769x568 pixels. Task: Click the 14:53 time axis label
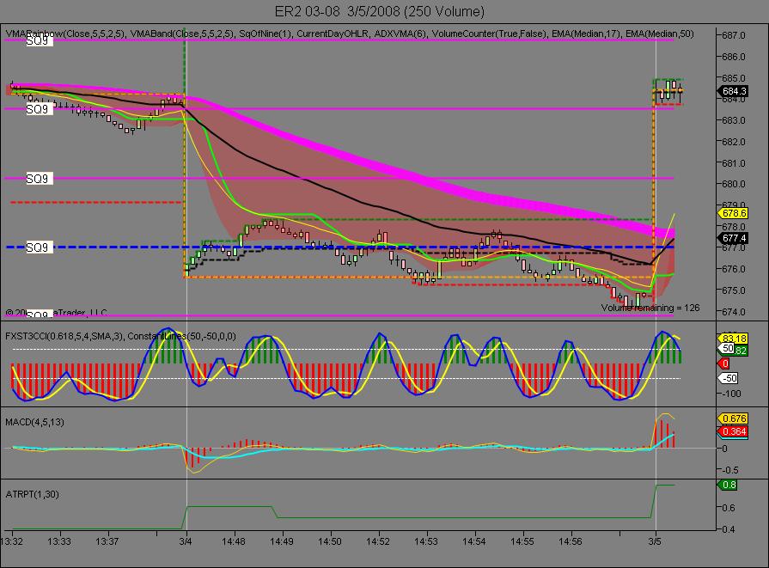pyautogui.click(x=425, y=541)
